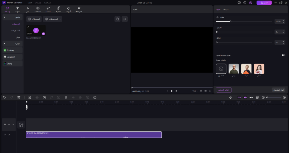This screenshot has height=153, width=289.
Task: Click the preview playback progress bar
Action: click(172, 87)
